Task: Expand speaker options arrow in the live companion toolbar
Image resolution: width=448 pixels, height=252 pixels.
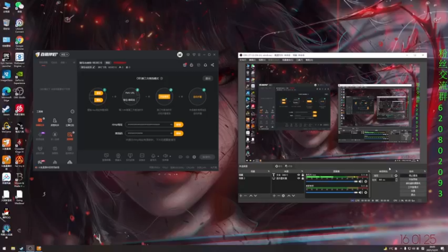Action: (x=170, y=156)
